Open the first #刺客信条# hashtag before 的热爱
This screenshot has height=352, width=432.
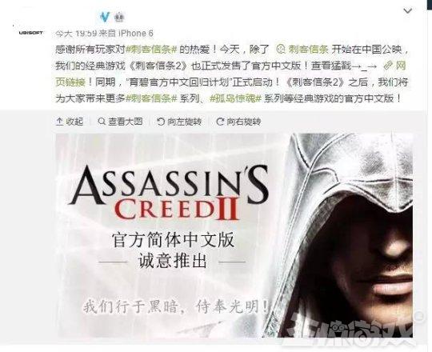151,50
